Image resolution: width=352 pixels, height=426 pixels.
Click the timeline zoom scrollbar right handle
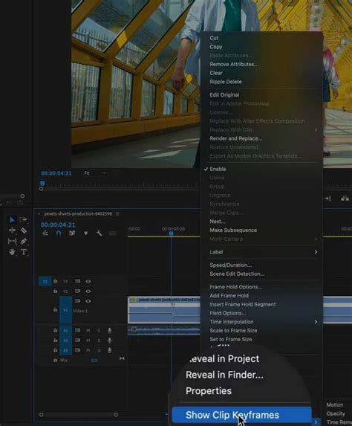pos(116,415)
